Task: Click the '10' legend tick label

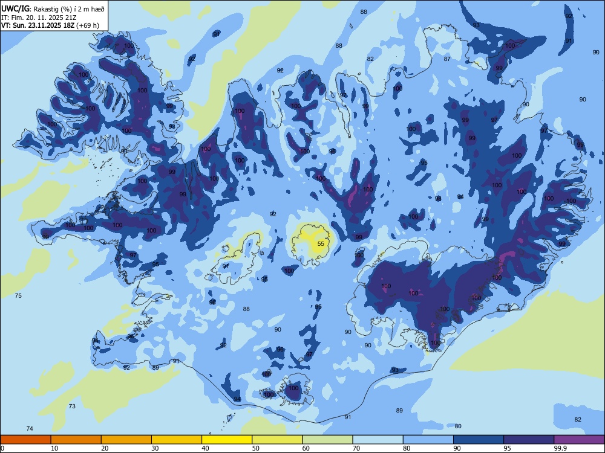Action: click(x=54, y=448)
